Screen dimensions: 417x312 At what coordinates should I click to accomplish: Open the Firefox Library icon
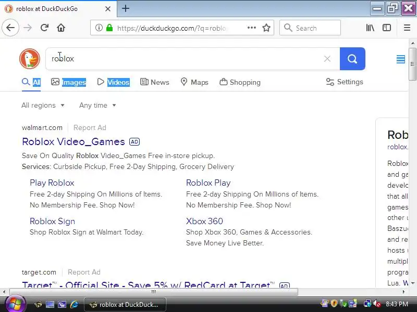coord(370,28)
